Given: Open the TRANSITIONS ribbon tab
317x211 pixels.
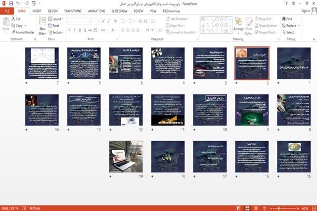Looking at the screenshot, I should [73, 11].
